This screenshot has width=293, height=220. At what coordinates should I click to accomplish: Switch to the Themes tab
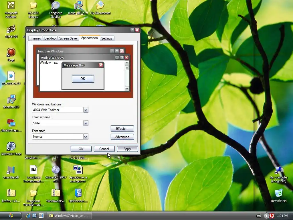coord(35,38)
